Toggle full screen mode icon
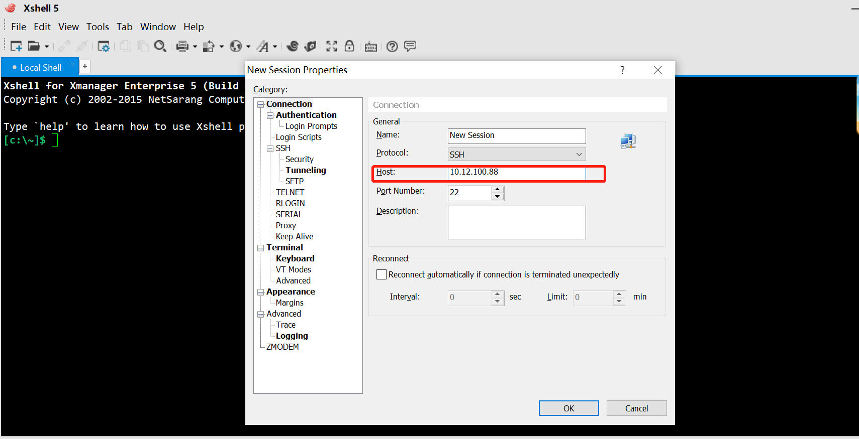This screenshot has height=439, width=859. (332, 46)
